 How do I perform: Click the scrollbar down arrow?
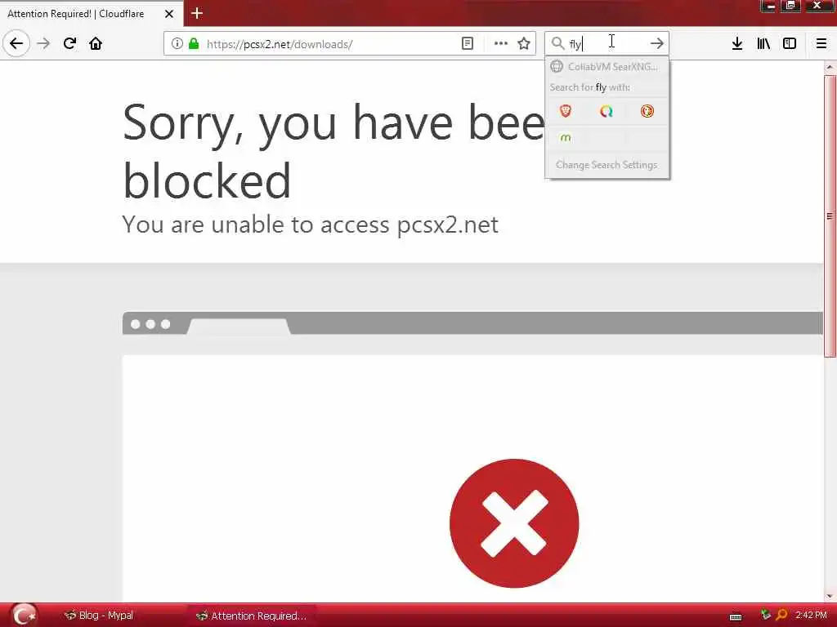(830, 595)
